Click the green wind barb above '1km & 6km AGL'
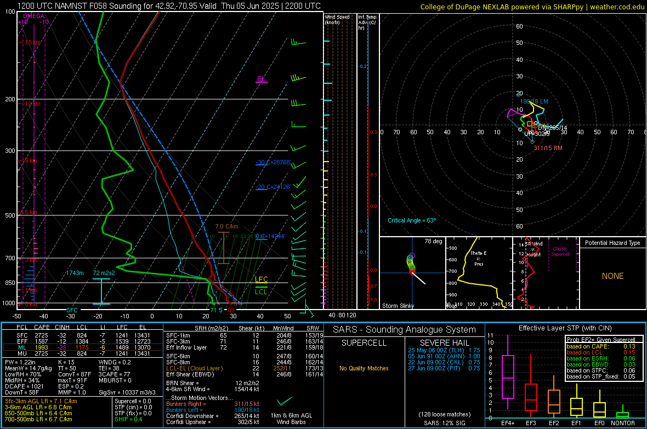647x429 pixels. [x=285, y=401]
